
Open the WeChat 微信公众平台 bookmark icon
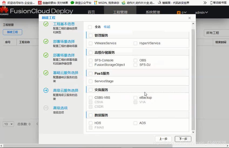72,3
